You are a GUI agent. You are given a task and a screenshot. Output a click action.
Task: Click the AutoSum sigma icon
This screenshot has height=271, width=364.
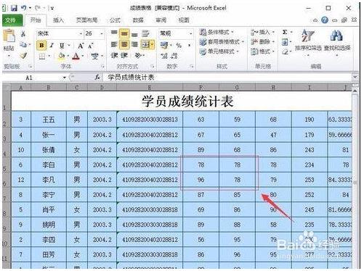tap(285, 32)
